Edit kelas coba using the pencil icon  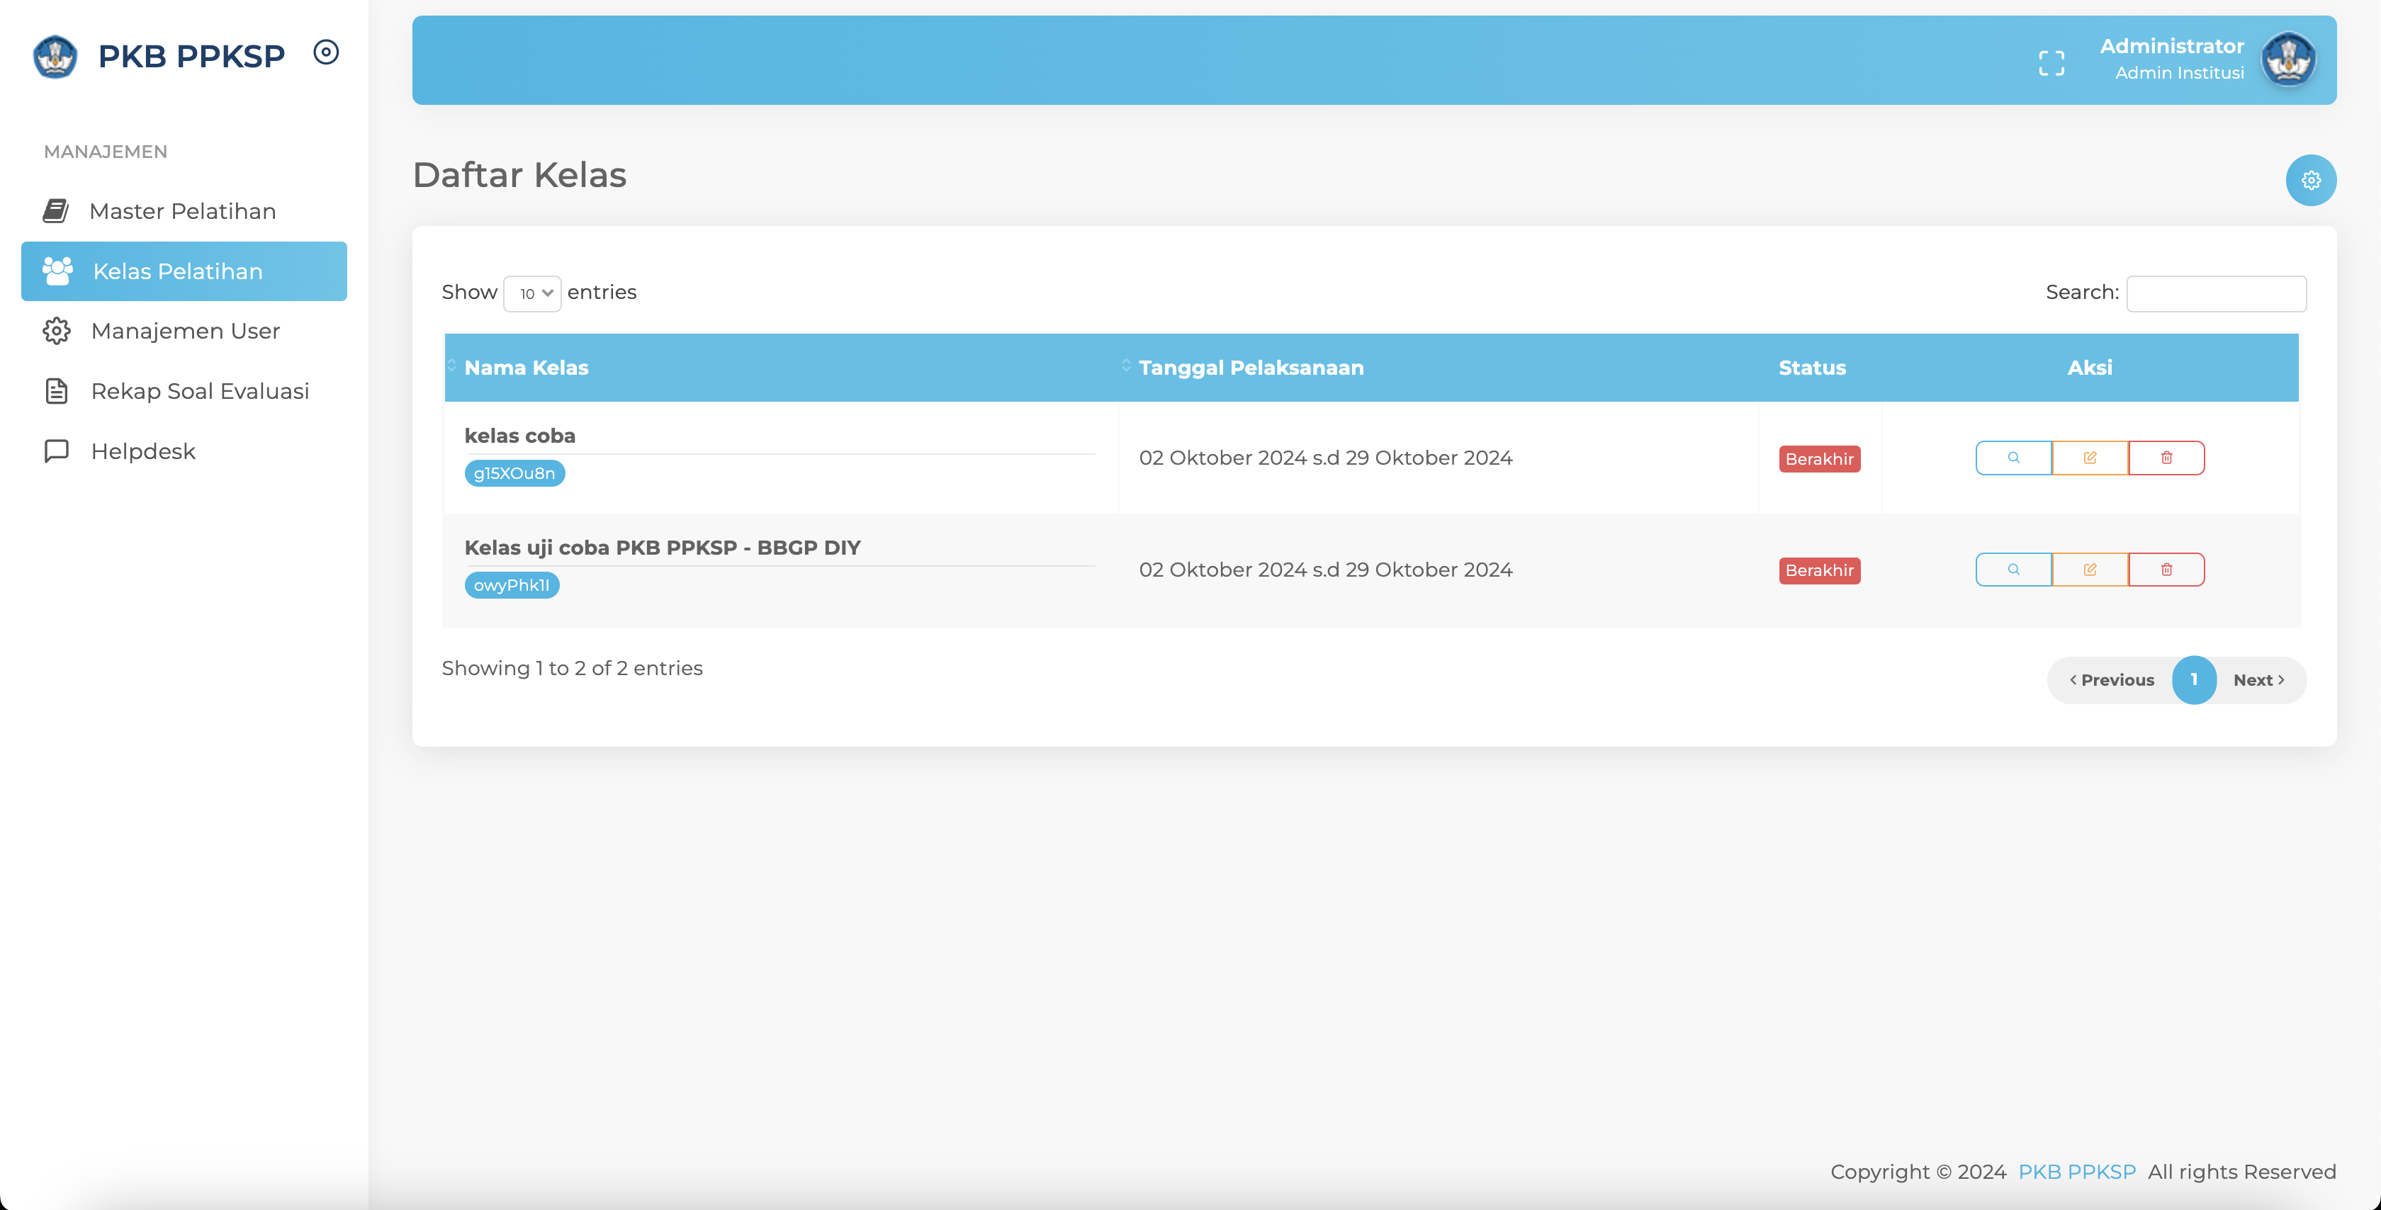[2090, 458]
